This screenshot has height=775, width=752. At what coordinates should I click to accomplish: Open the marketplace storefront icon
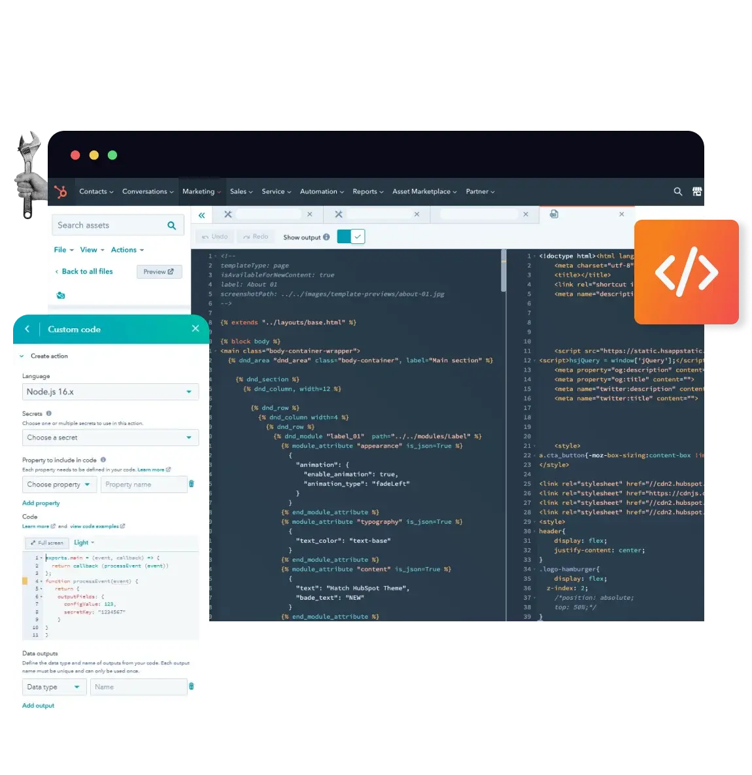[x=696, y=191]
